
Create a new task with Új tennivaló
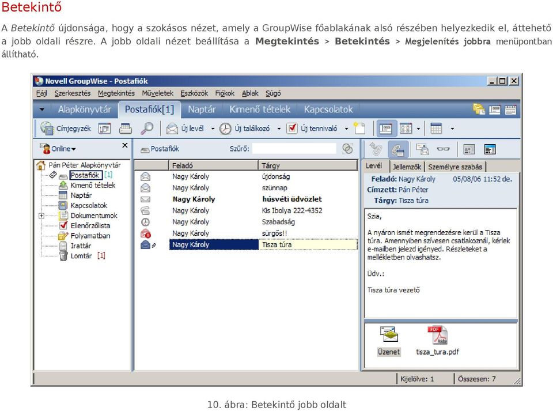(x=312, y=129)
